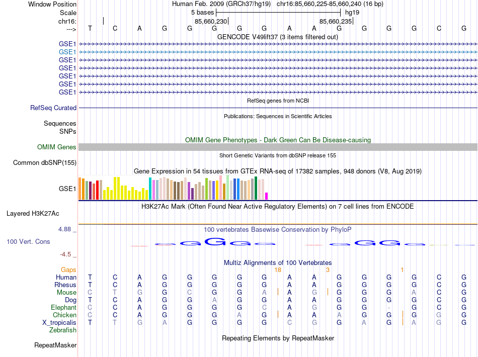Screen dimensions: 478x357
Task: Click Multiz Alignments of 100 Vertebrates title
Action: click(x=278, y=263)
